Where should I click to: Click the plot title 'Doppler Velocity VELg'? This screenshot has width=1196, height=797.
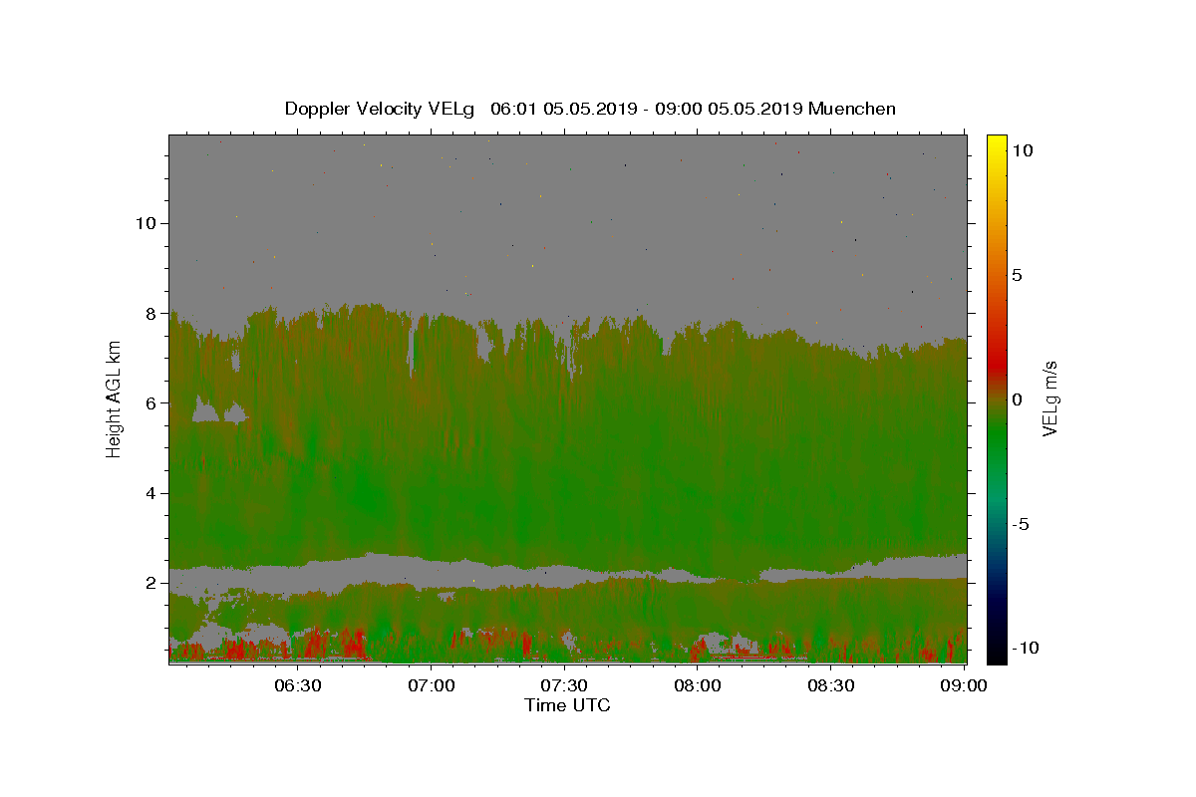click(380, 109)
